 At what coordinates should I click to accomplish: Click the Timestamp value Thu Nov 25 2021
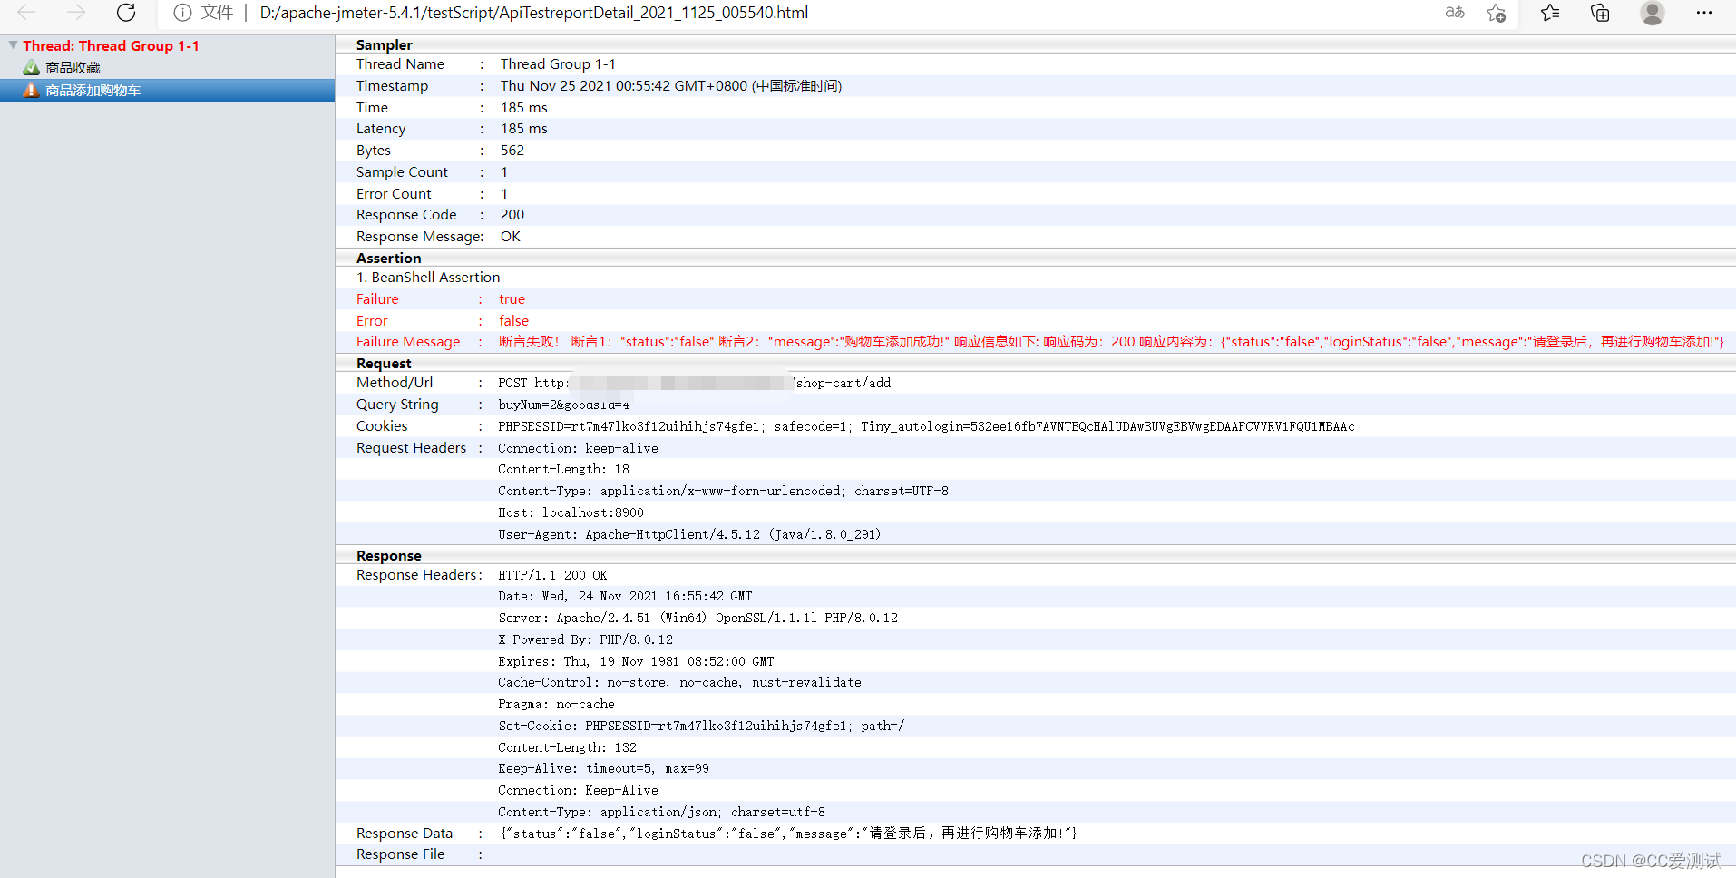671,86
